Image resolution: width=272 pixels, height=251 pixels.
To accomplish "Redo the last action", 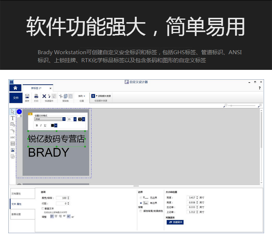I will (x=54, y=96).
